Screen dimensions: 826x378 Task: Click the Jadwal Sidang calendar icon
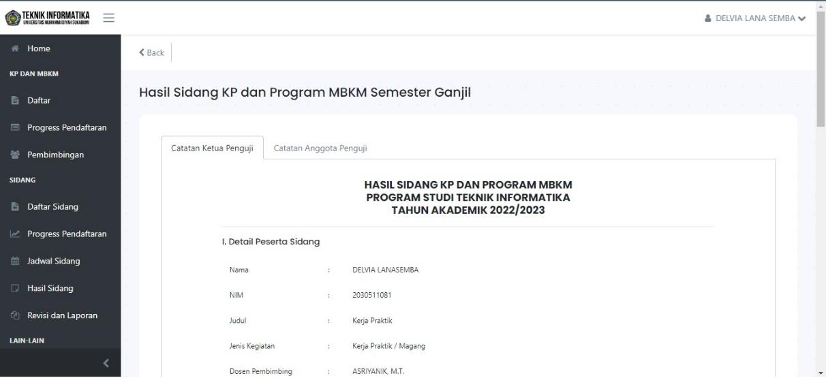(14, 261)
